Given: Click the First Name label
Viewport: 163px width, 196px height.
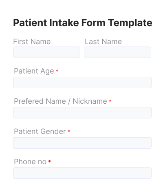Looking at the screenshot, I should point(32,42).
